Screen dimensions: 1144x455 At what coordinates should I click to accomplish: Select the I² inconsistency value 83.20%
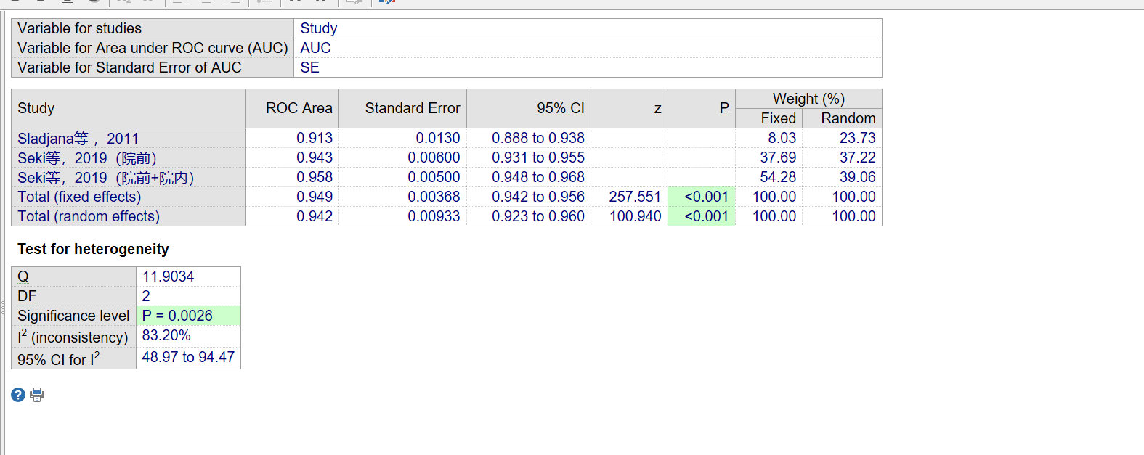point(166,335)
